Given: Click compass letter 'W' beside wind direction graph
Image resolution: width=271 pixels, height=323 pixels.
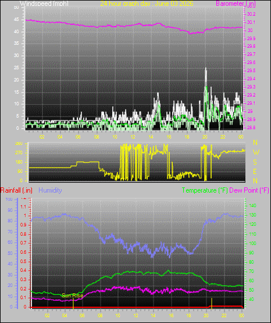Looking at the screenshot, I should tap(256, 152).
